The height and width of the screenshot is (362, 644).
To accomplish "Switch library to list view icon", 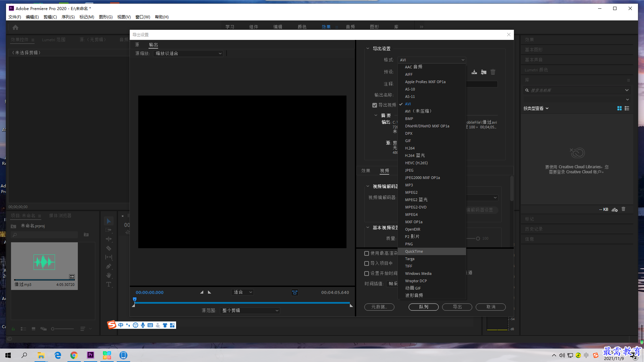I will point(627,108).
